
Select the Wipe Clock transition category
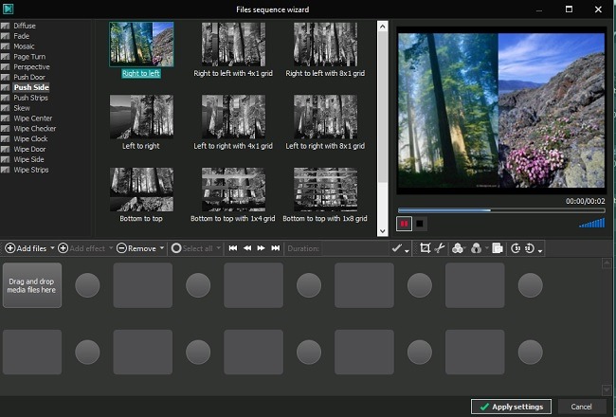click(x=30, y=138)
